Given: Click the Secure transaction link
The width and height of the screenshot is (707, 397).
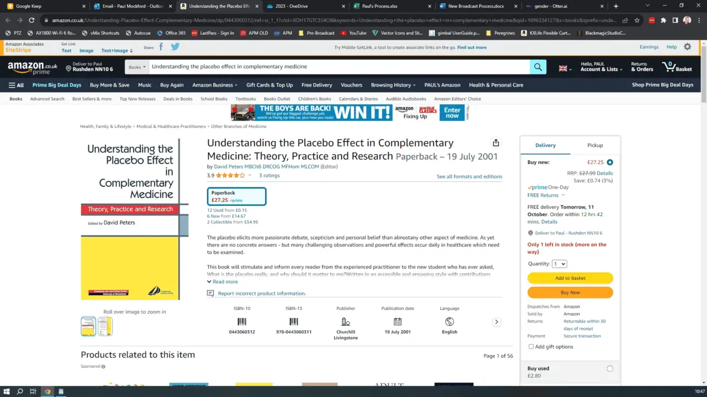Looking at the screenshot, I should coord(582,336).
